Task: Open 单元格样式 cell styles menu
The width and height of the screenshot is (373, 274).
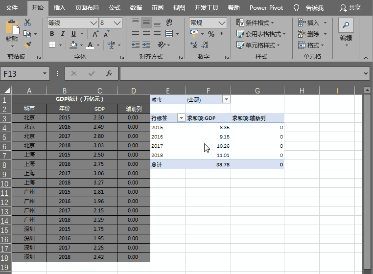Action: coord(258,45)
